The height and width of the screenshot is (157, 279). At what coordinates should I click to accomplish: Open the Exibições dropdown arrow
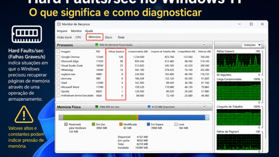[259, 45]
